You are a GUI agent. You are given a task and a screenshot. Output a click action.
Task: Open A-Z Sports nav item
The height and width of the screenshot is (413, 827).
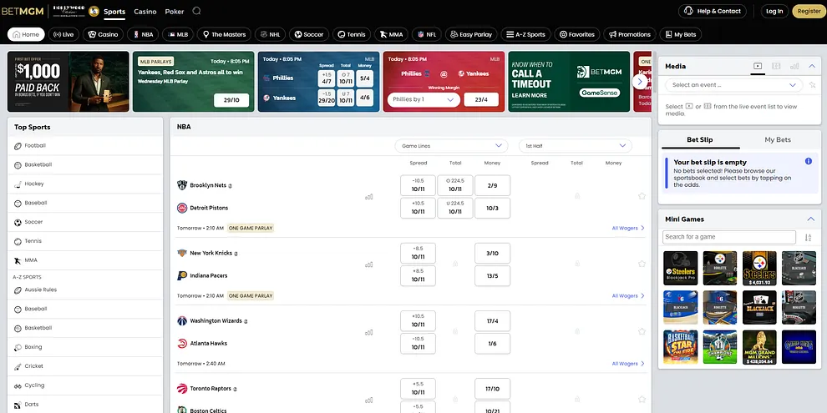pos(525,35)
